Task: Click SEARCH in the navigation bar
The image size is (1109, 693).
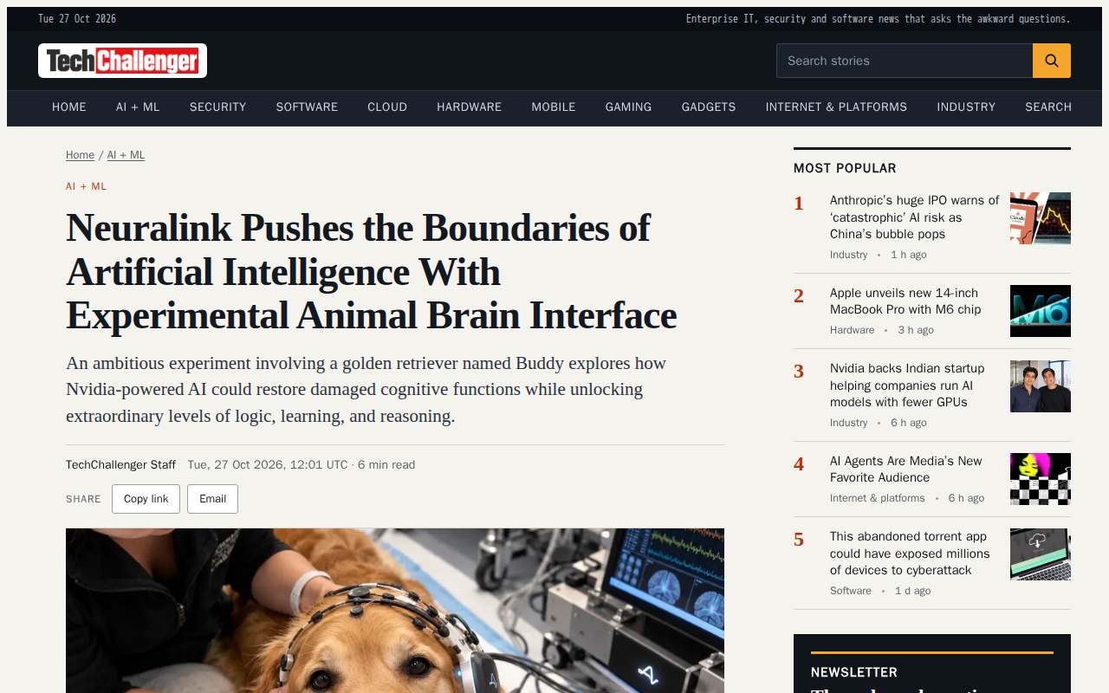Action: click(1048, 107)
